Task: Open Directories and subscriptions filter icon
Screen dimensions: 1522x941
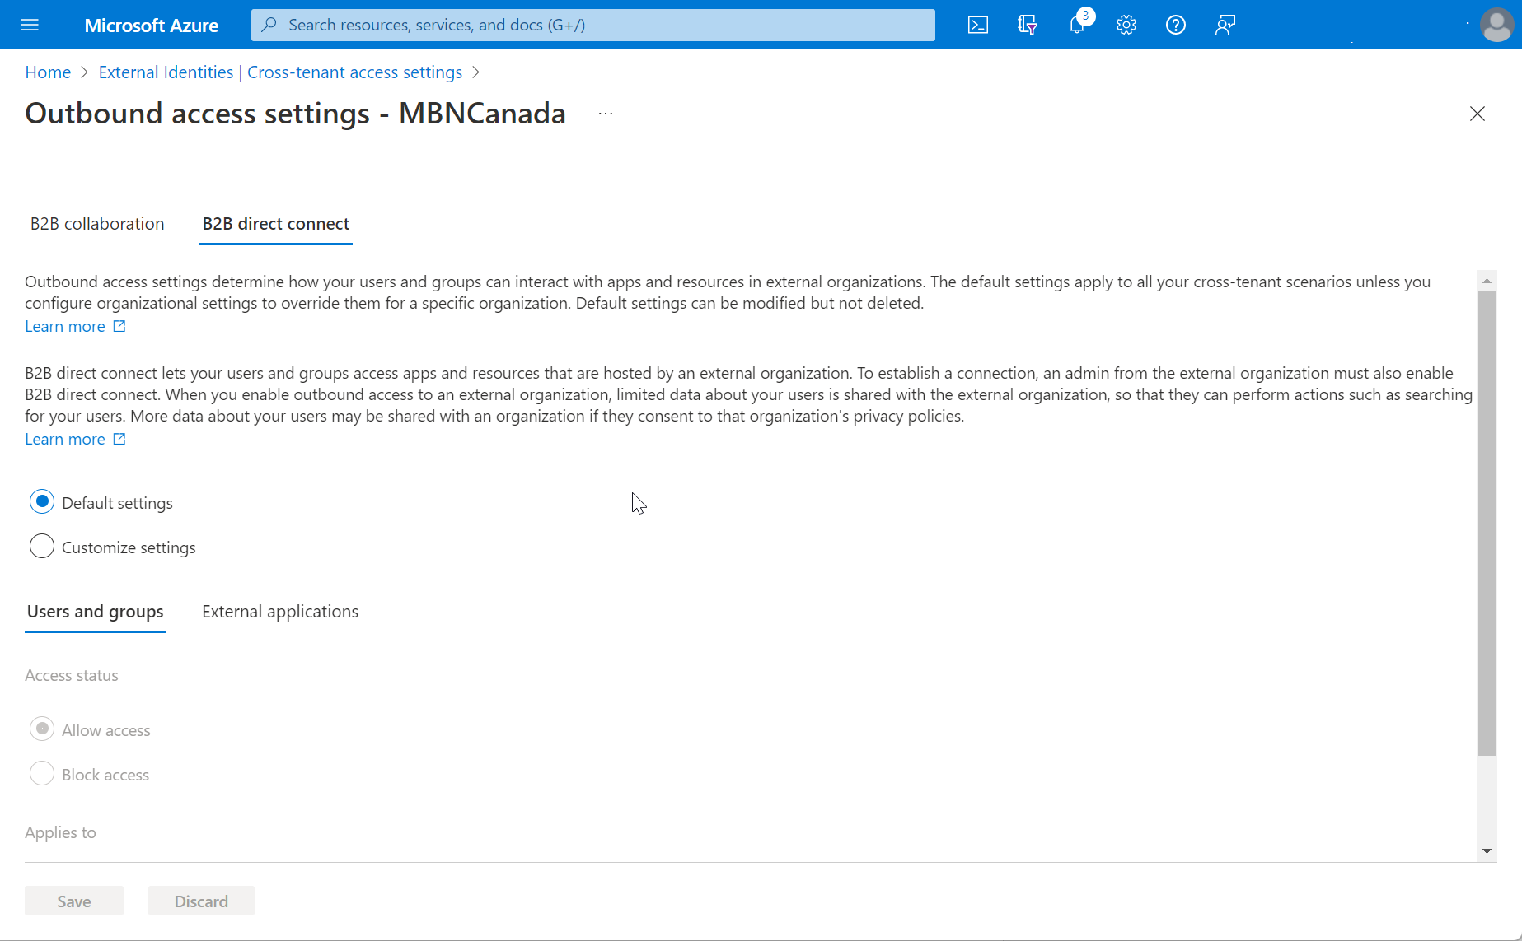Action: click(1028, 25)
